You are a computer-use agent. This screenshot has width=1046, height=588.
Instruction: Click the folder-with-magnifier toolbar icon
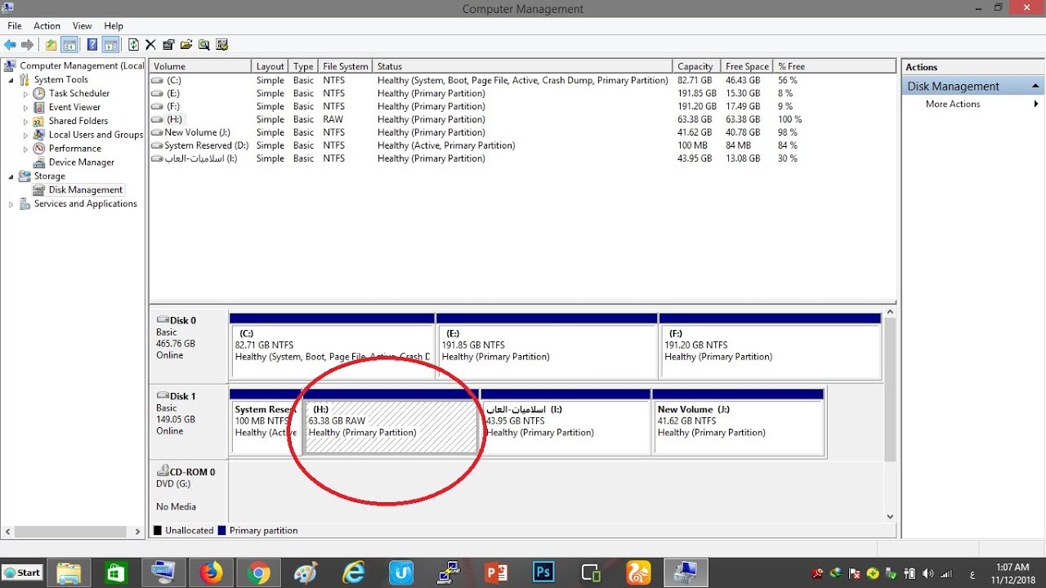coord(204,45)
